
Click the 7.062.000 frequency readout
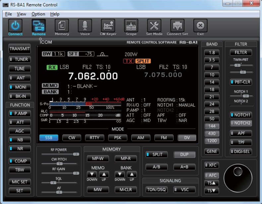[93, 76]
